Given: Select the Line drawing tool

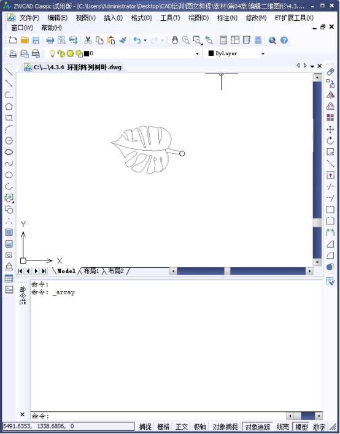Looking at the screenshot, I should (x=9, y=72).
